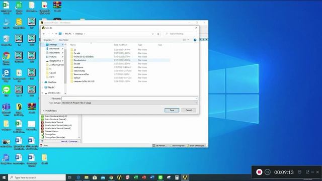Click the Save button

172,110
